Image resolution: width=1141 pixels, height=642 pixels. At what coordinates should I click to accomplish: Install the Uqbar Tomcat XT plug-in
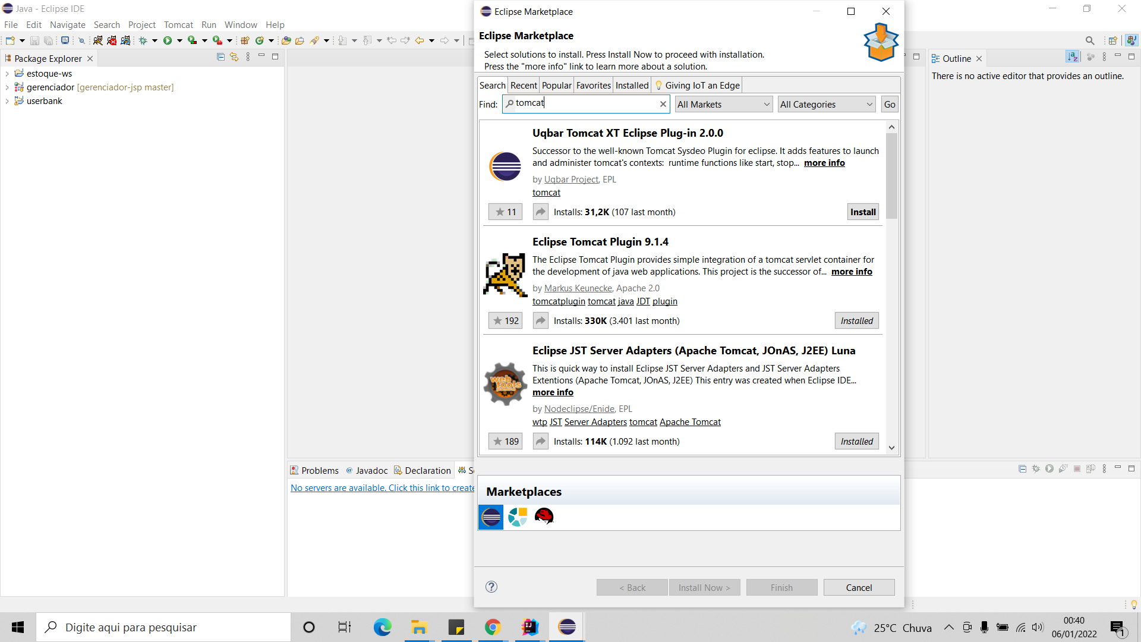pyautogui.click(x=863, y=212)
